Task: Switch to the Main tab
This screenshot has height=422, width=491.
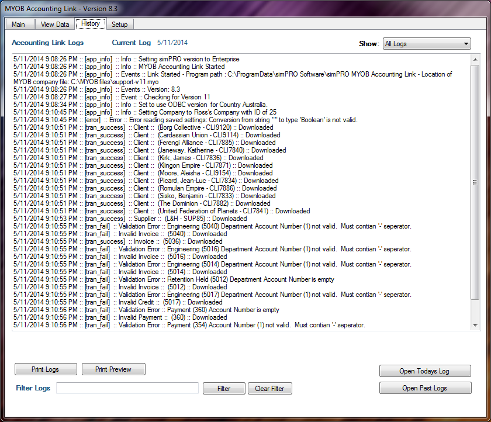Action: (x=19, y=25)
